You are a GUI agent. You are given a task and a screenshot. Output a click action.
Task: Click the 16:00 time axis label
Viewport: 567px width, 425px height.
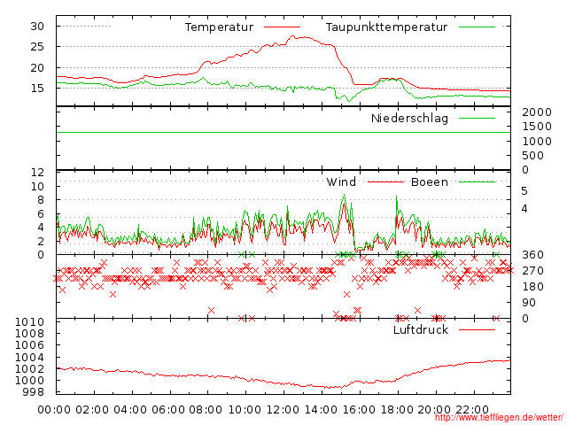click(358, 409)
